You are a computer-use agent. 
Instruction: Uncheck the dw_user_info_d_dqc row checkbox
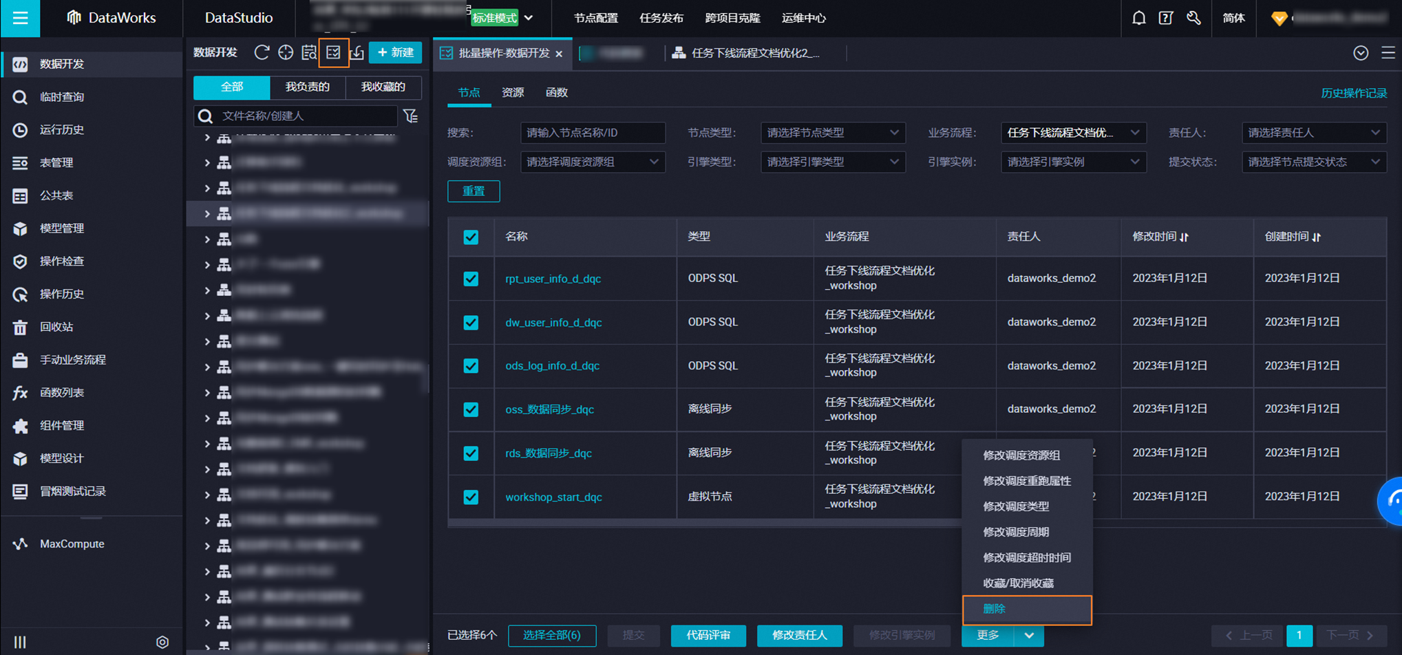coord(471,323)
